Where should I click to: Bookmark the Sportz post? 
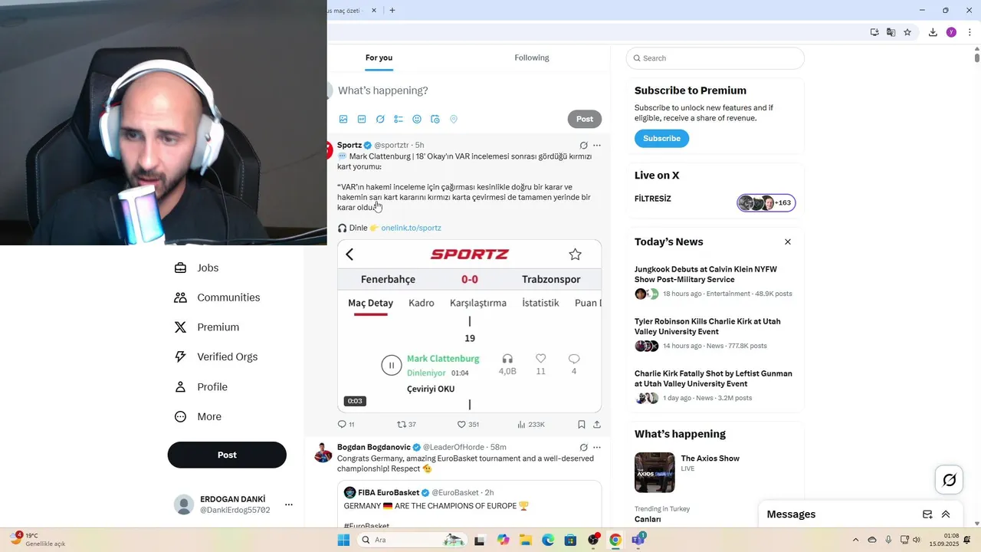pos(582,424)
